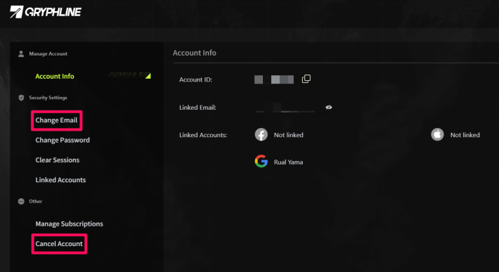This screenshot has height=272, width=499.
Task: Click the hidden Linked Email value
Action: (x=285, y=108)
